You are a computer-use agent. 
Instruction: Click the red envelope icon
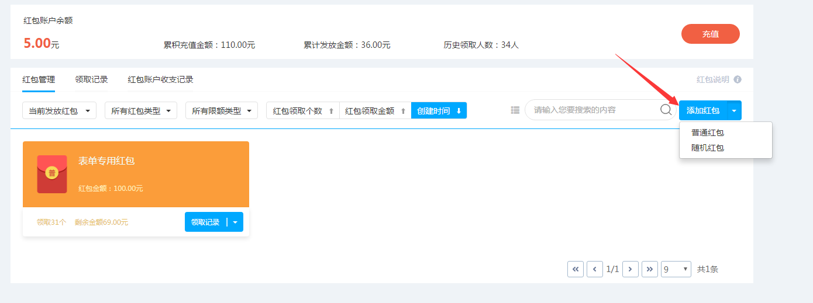coord(51,174)
